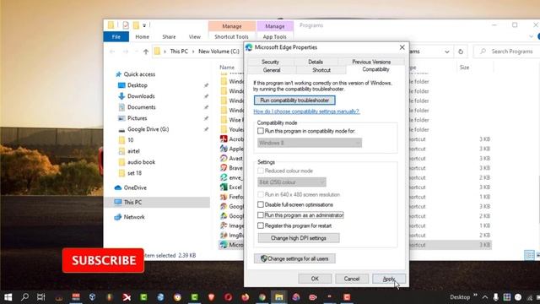
Task: Open the Windows Start menu
Action: click(x=8, y=297)
